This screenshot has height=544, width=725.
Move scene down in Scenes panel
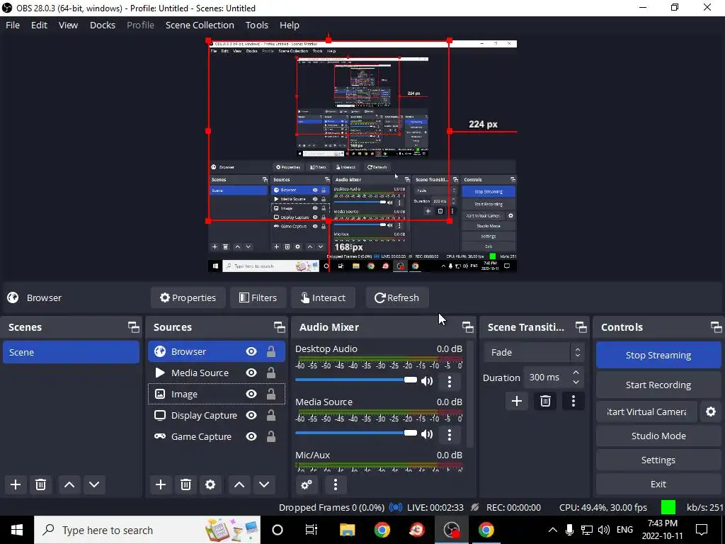click(94, 484)
